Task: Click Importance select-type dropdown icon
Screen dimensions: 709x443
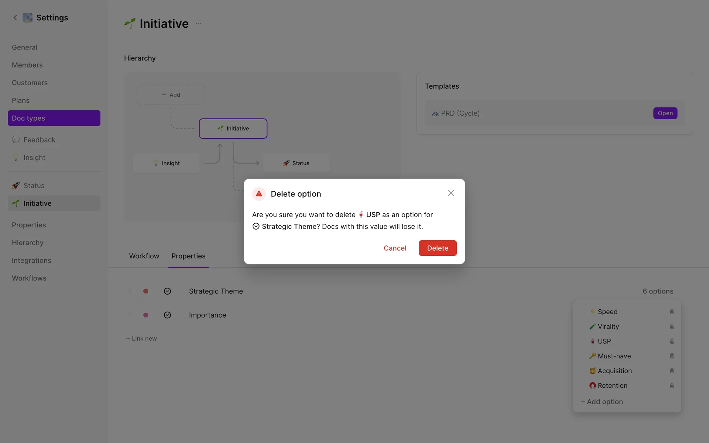Action: click(167, 315)
